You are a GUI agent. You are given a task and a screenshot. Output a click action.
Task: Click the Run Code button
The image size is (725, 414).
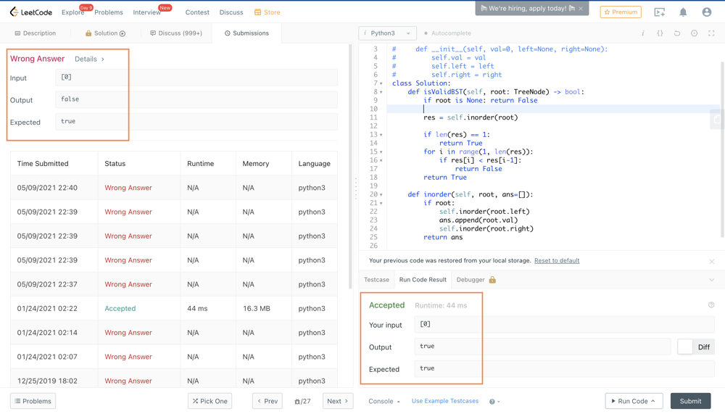click(x=634, y=401)
